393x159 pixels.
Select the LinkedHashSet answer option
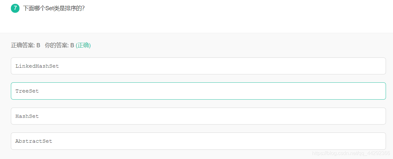tap(198, 66)
